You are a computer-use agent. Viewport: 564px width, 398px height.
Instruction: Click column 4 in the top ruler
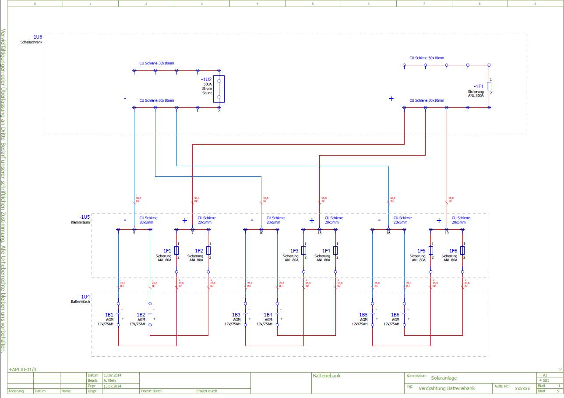point(257,4)
